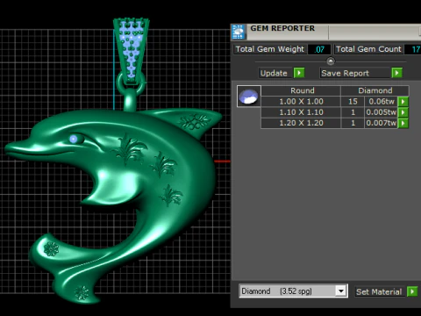Click the 0.005tw weight cell

(382, 112)
